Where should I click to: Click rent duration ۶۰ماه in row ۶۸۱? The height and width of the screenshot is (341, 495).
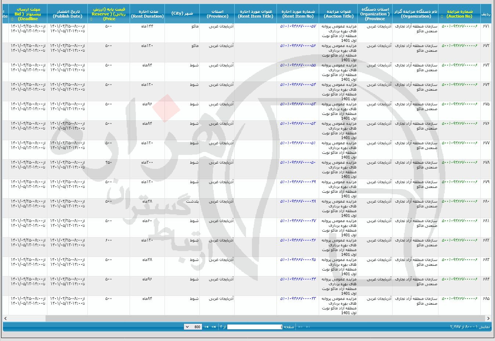(147, 221)
